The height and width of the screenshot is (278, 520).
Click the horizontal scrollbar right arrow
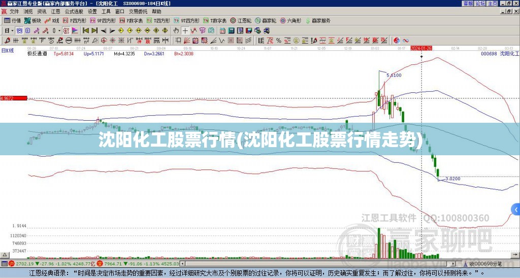coord(453,264)
